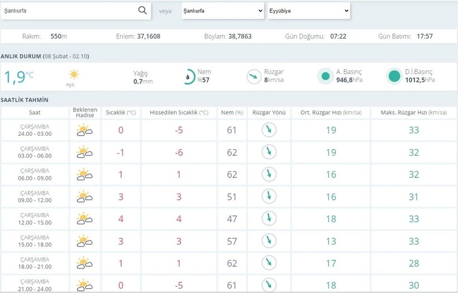Click the SAATLİK TAHMİN section heading
This screenshot has width=458, height=293.
click(x=25, y=100)
